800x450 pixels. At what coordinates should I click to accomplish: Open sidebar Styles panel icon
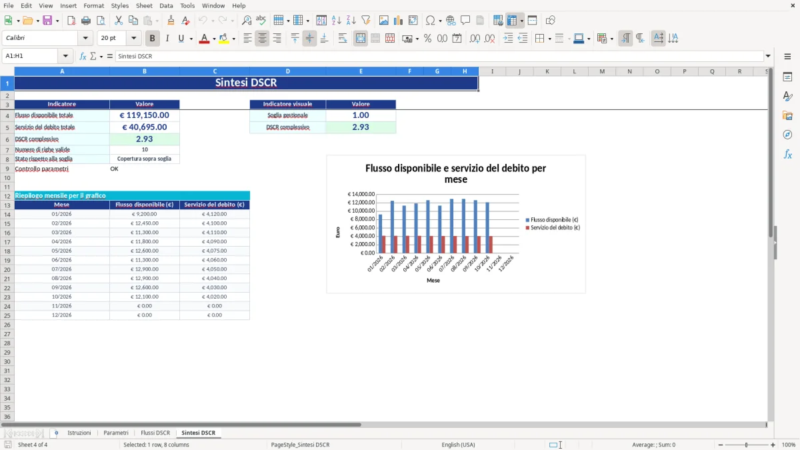point(787,97)
